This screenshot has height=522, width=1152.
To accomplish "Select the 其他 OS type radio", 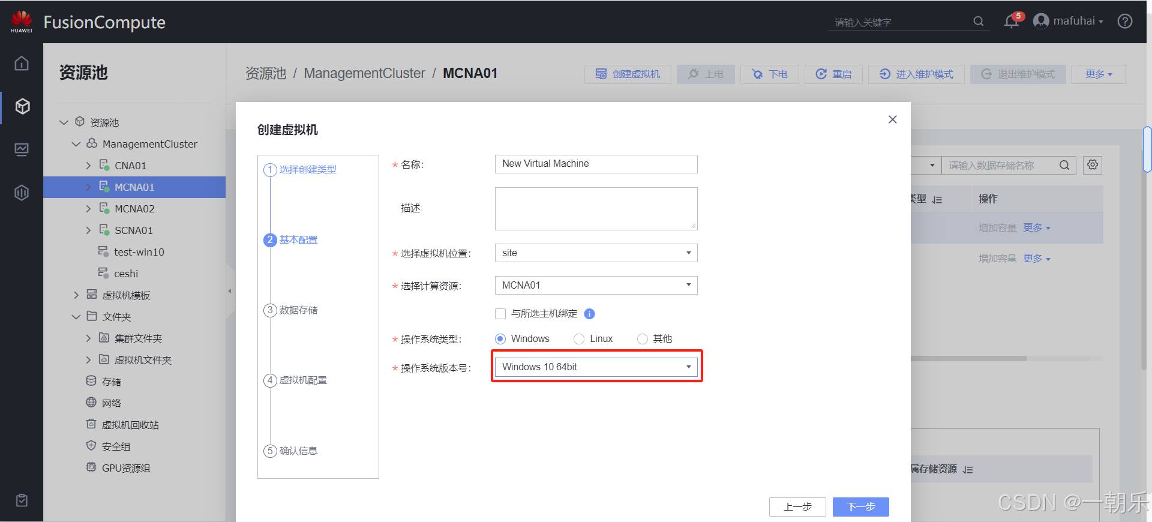I will tap(643, 339).
